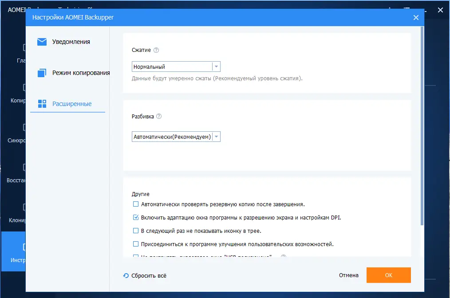The image size is (450, 298).
Task: Select the Расширенные settings tab
Action: tap(68, 104)
